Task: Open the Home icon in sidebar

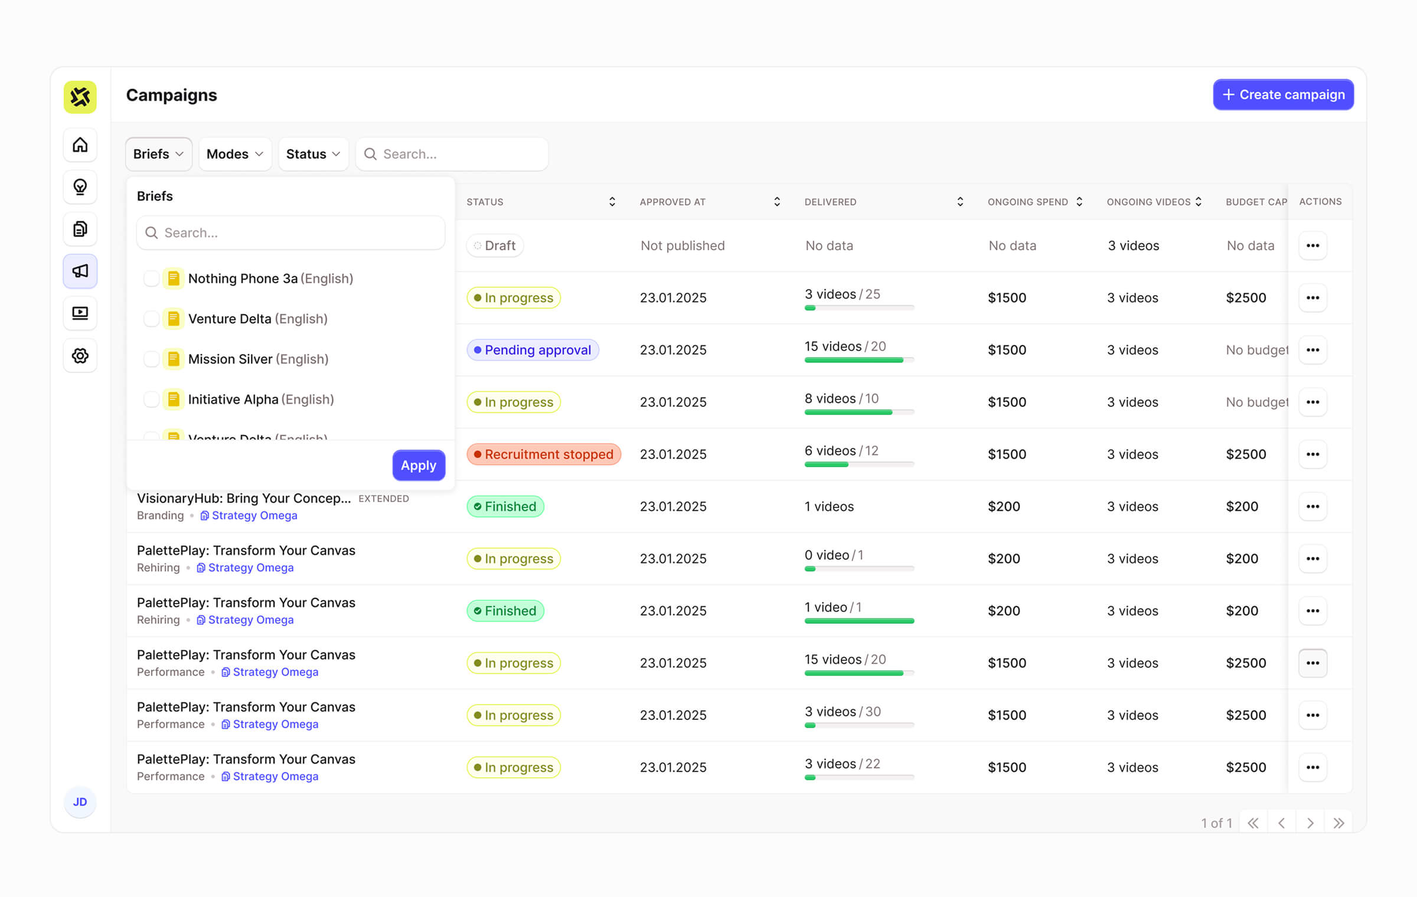Action: [x=80, y=145]
